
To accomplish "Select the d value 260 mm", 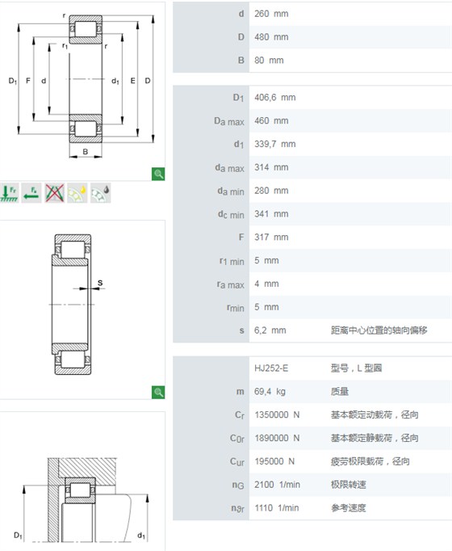I will tap(271, 14).
